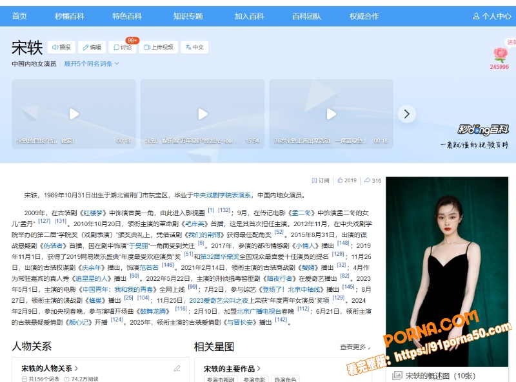Click the 编辑 pencil button

pyautogui.click(x=92, y=47)
